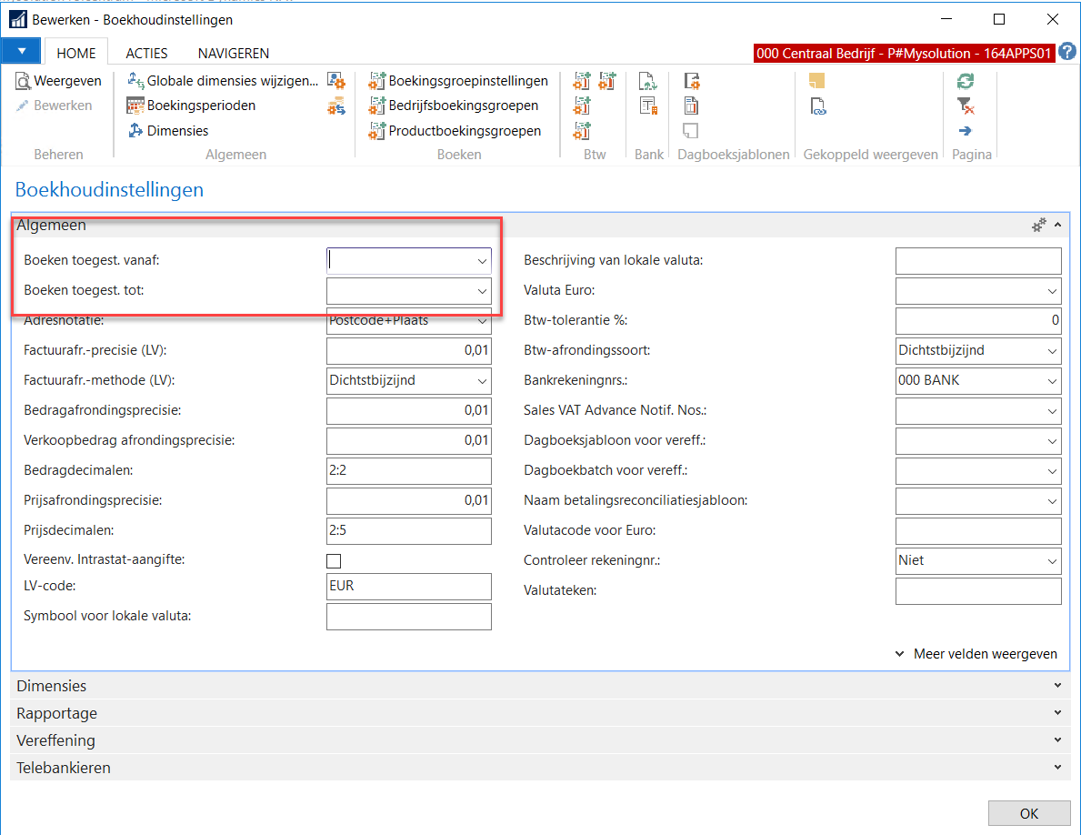Switch to the HOME ribbon tab

pyautogui.click(x=75, y=53)
